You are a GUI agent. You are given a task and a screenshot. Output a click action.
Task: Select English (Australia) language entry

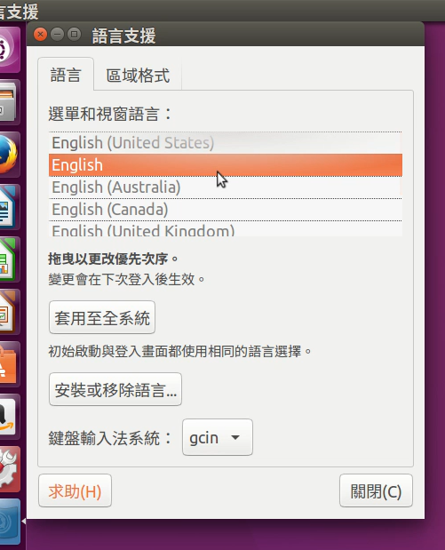[x=226, y=187]
